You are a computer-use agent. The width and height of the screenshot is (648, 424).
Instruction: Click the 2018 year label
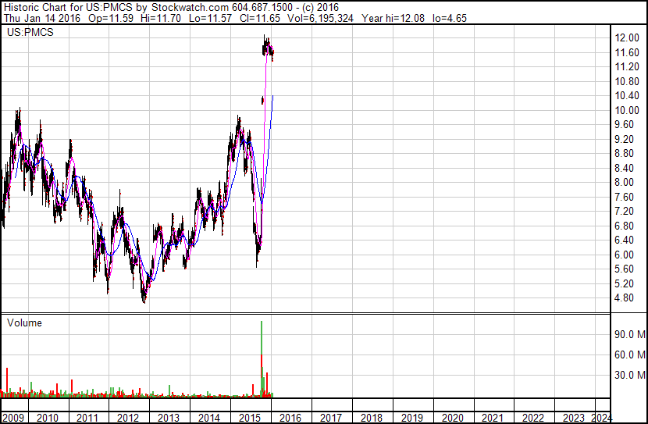pos(371,418)
